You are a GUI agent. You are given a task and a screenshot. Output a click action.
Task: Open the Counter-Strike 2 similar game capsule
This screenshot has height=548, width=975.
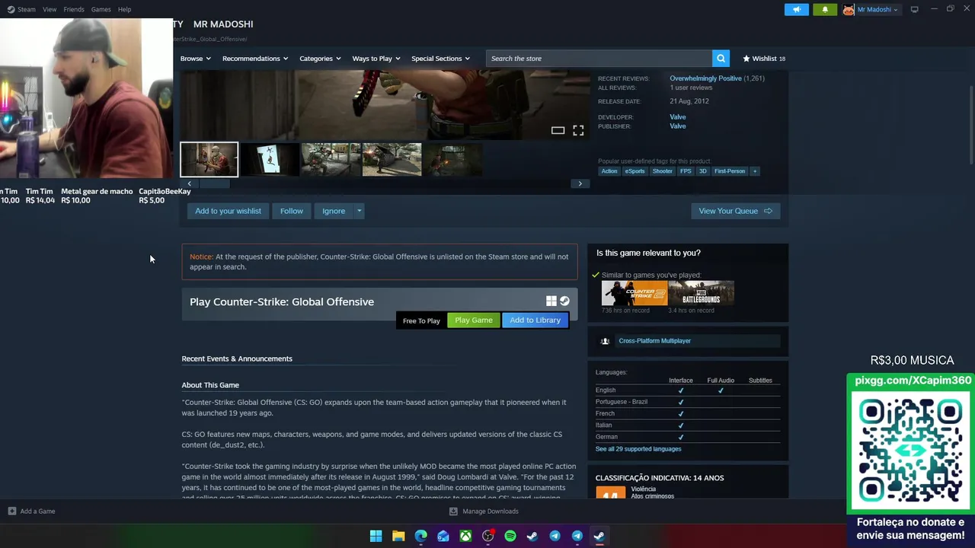coord(635,293)
